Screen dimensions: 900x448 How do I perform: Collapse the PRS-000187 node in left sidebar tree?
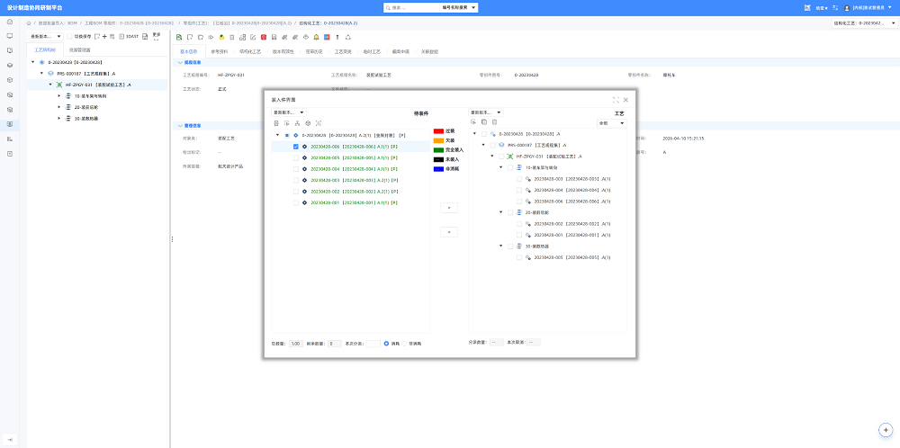(41, 74)
